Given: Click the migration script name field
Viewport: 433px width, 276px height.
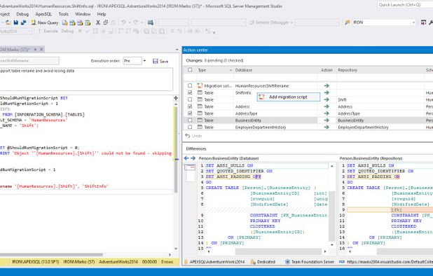Looking at the screenshot, I should [x=29, y=61].
